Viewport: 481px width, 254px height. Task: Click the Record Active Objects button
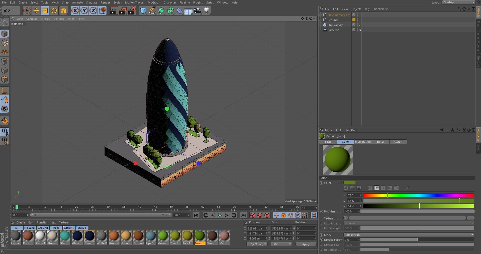[x=253, y=215]
